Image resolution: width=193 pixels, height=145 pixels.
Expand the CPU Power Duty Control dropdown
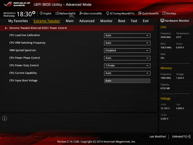pos(127,66)
